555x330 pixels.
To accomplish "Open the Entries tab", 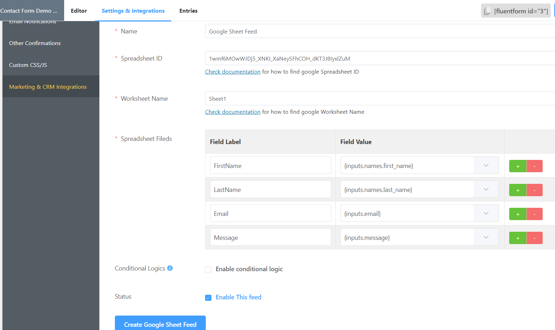I will tap(189, 11).
